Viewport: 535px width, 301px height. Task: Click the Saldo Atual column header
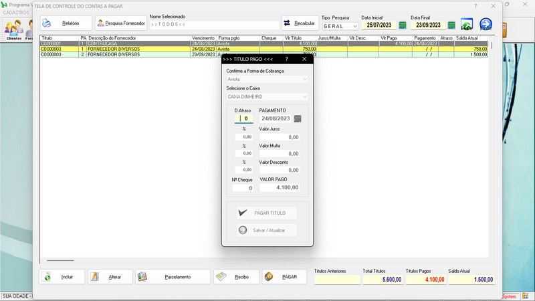coord(471,38)
